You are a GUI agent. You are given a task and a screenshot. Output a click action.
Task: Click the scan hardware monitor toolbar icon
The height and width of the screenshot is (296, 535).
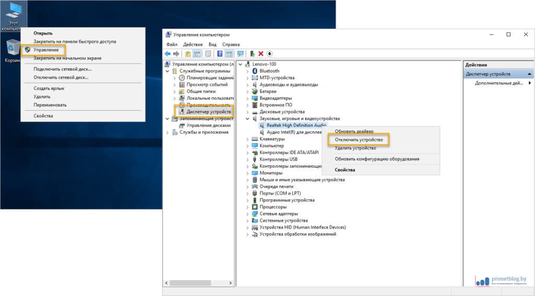[x=240, y=54]
